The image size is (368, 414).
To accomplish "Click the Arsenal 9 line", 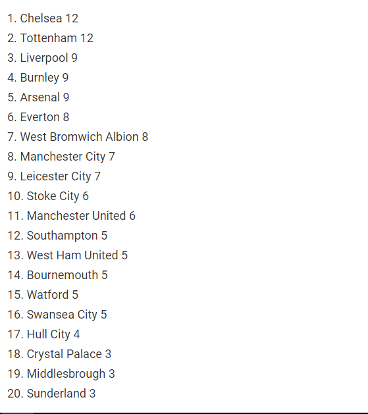I will pos(38,97).
